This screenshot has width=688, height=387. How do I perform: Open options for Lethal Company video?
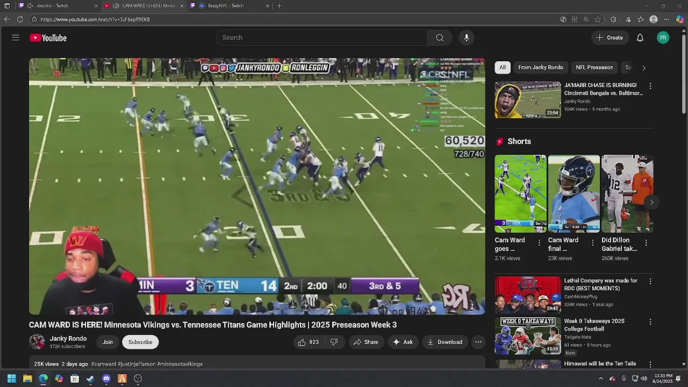tap(650, 281)
